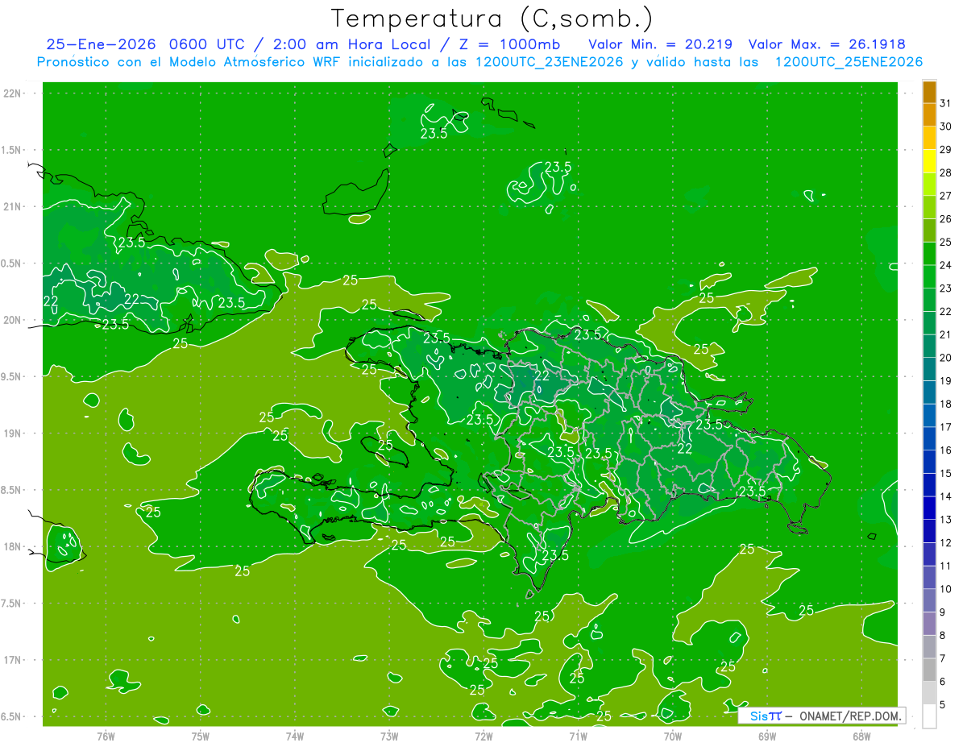Select the '1200UTC_25ENE2026' valid-until time
This screenshot has width=967, height=747.
click(x=849, y=62)
